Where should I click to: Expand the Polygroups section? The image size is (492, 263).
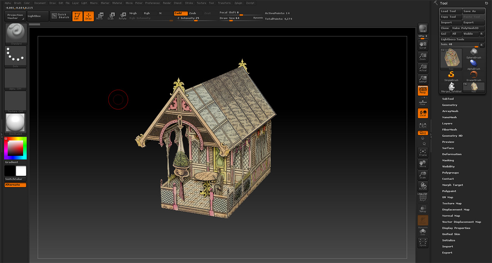pos(450,173)
